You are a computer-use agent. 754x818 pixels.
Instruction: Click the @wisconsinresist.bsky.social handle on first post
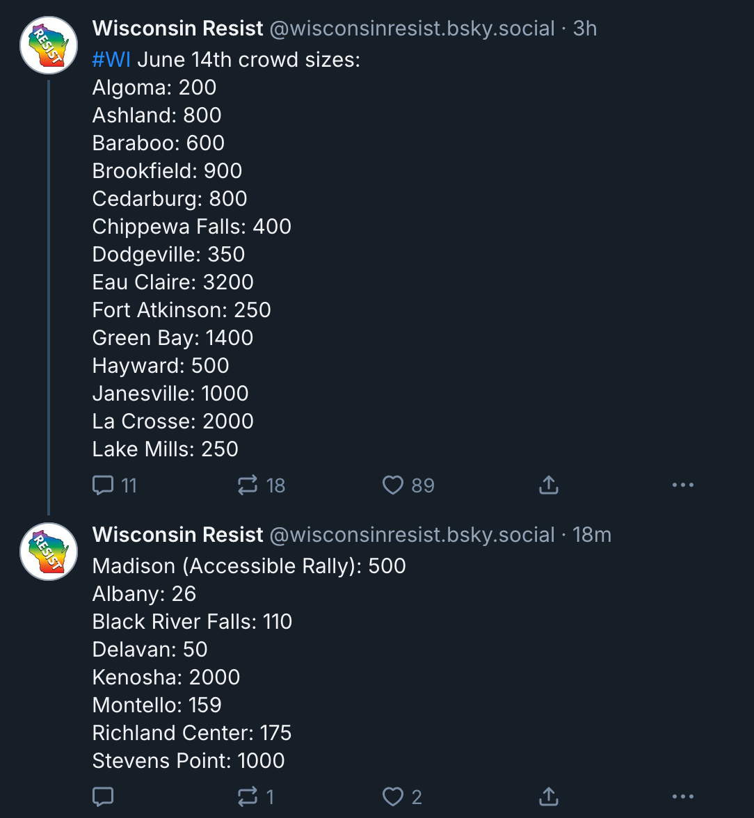(x=412, y=29)
